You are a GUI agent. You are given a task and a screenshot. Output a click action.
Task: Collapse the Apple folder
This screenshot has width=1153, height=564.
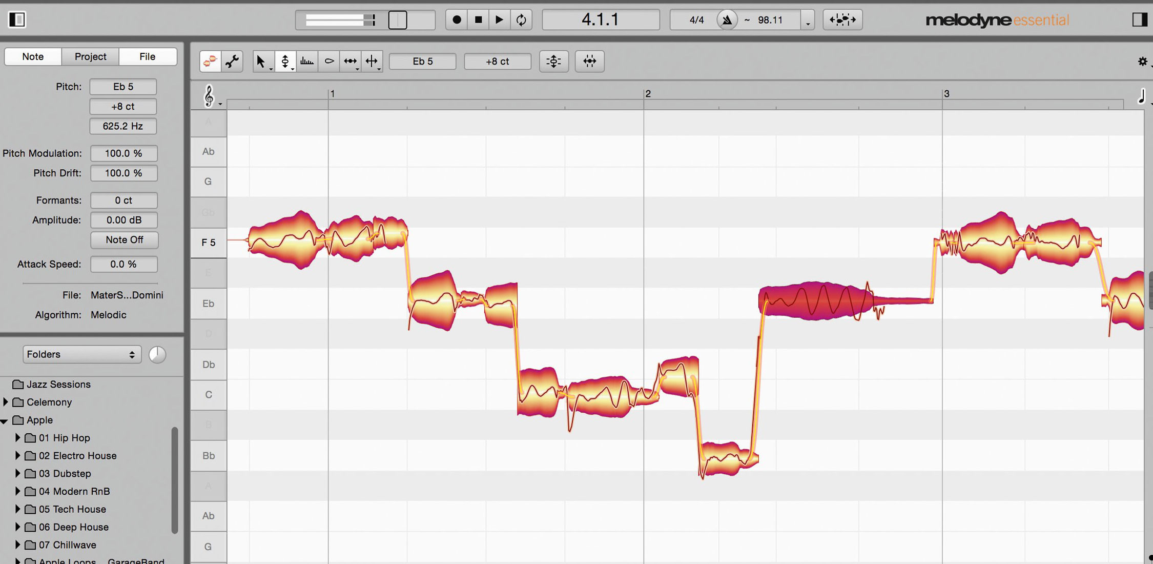[x=5, y=420]
